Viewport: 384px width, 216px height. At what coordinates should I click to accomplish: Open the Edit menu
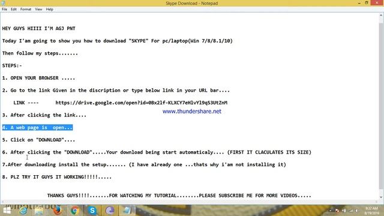[14, 10]
